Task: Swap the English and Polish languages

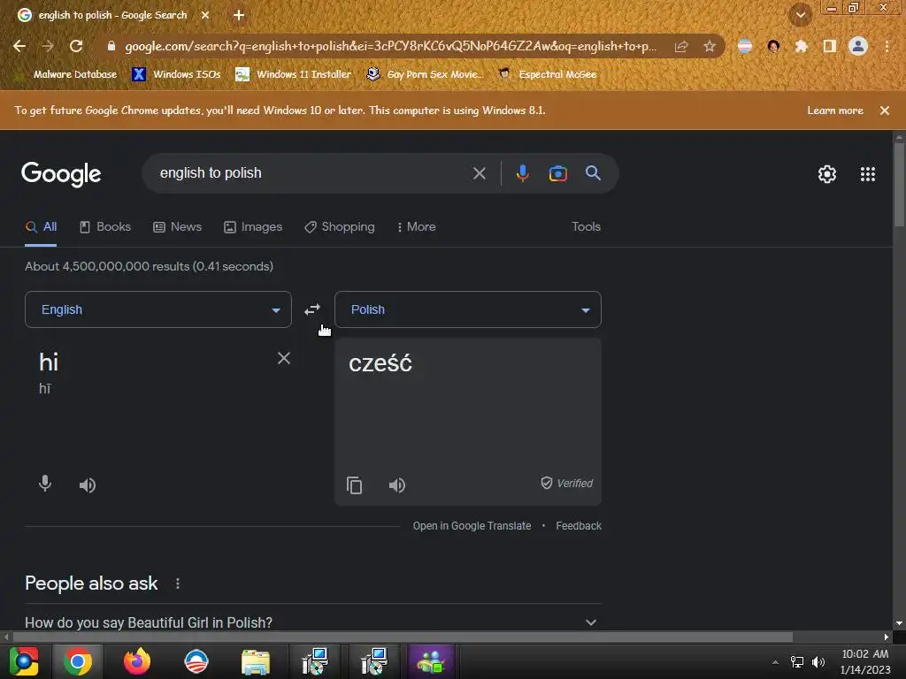Action: coord(312,310)
